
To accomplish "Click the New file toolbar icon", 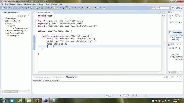I will (x=2, y=8).
